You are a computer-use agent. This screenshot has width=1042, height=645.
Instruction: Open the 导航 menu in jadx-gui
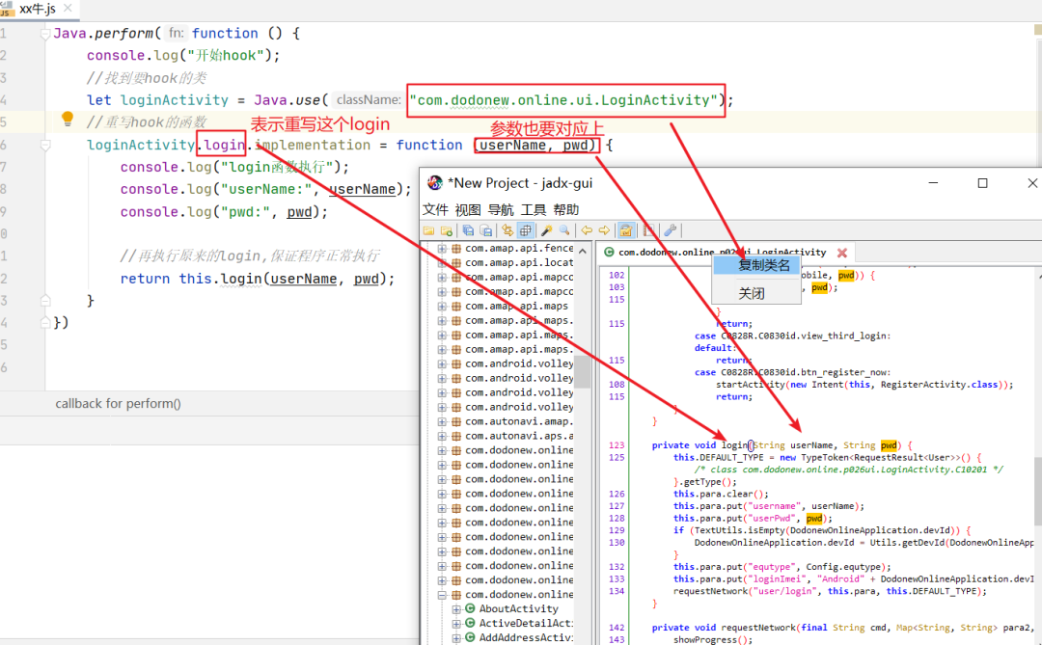[500, 209]
